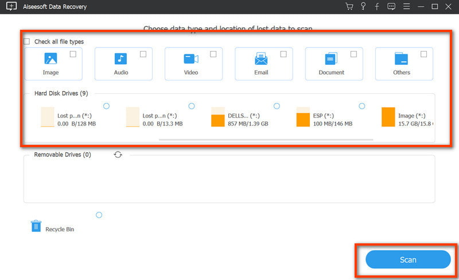The image size is (459, 280).
Task: Click the Email file type label
Action: coord(261,73)
